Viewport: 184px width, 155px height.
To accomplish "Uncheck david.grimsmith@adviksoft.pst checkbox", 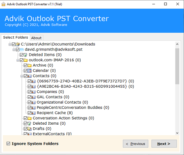I will point(18,49).
